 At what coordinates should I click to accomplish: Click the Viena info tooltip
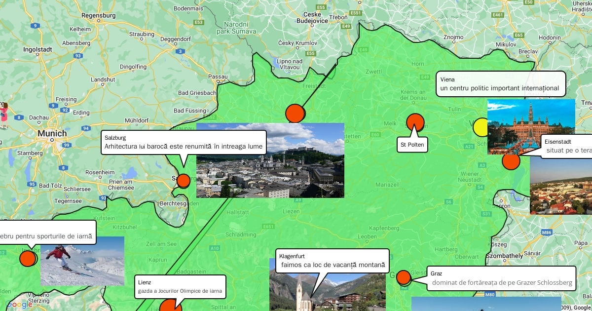tap(501, 83)
